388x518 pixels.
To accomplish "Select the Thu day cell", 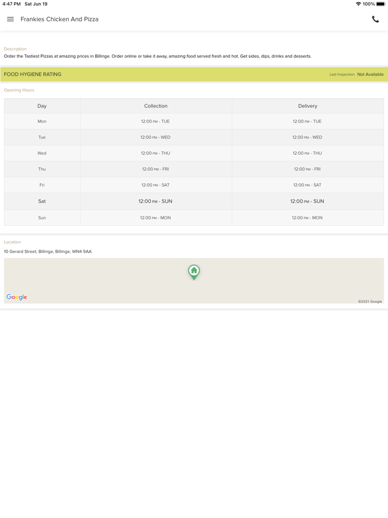I will [x=42, y=169].
